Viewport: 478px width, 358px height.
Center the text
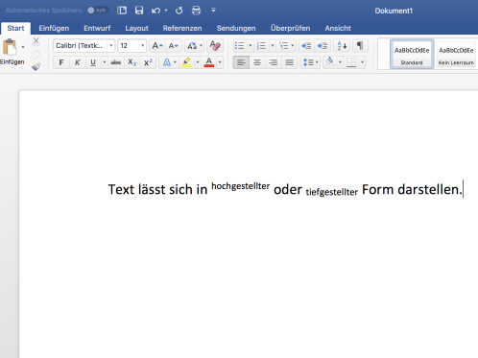point(257,62)
